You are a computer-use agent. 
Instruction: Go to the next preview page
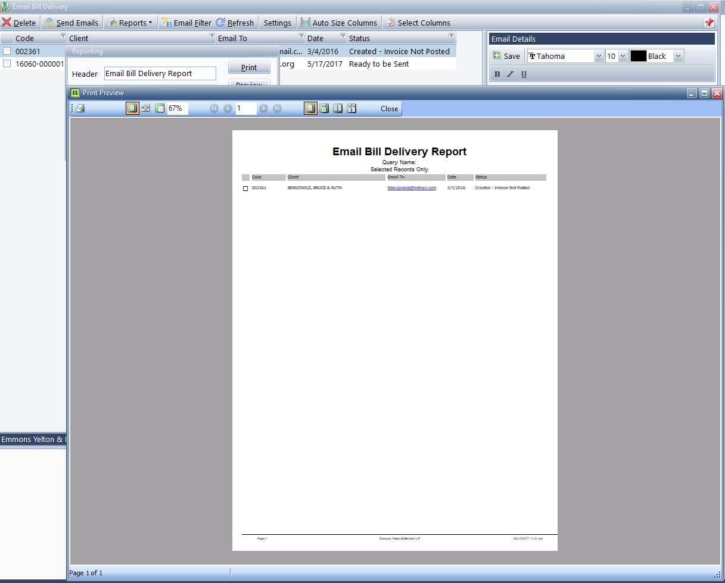[263, 108]
